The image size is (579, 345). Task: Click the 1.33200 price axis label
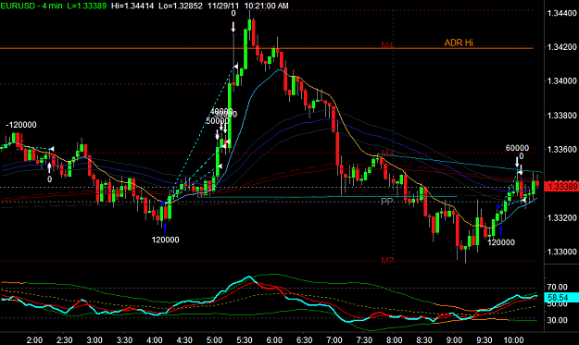(562, 218)
